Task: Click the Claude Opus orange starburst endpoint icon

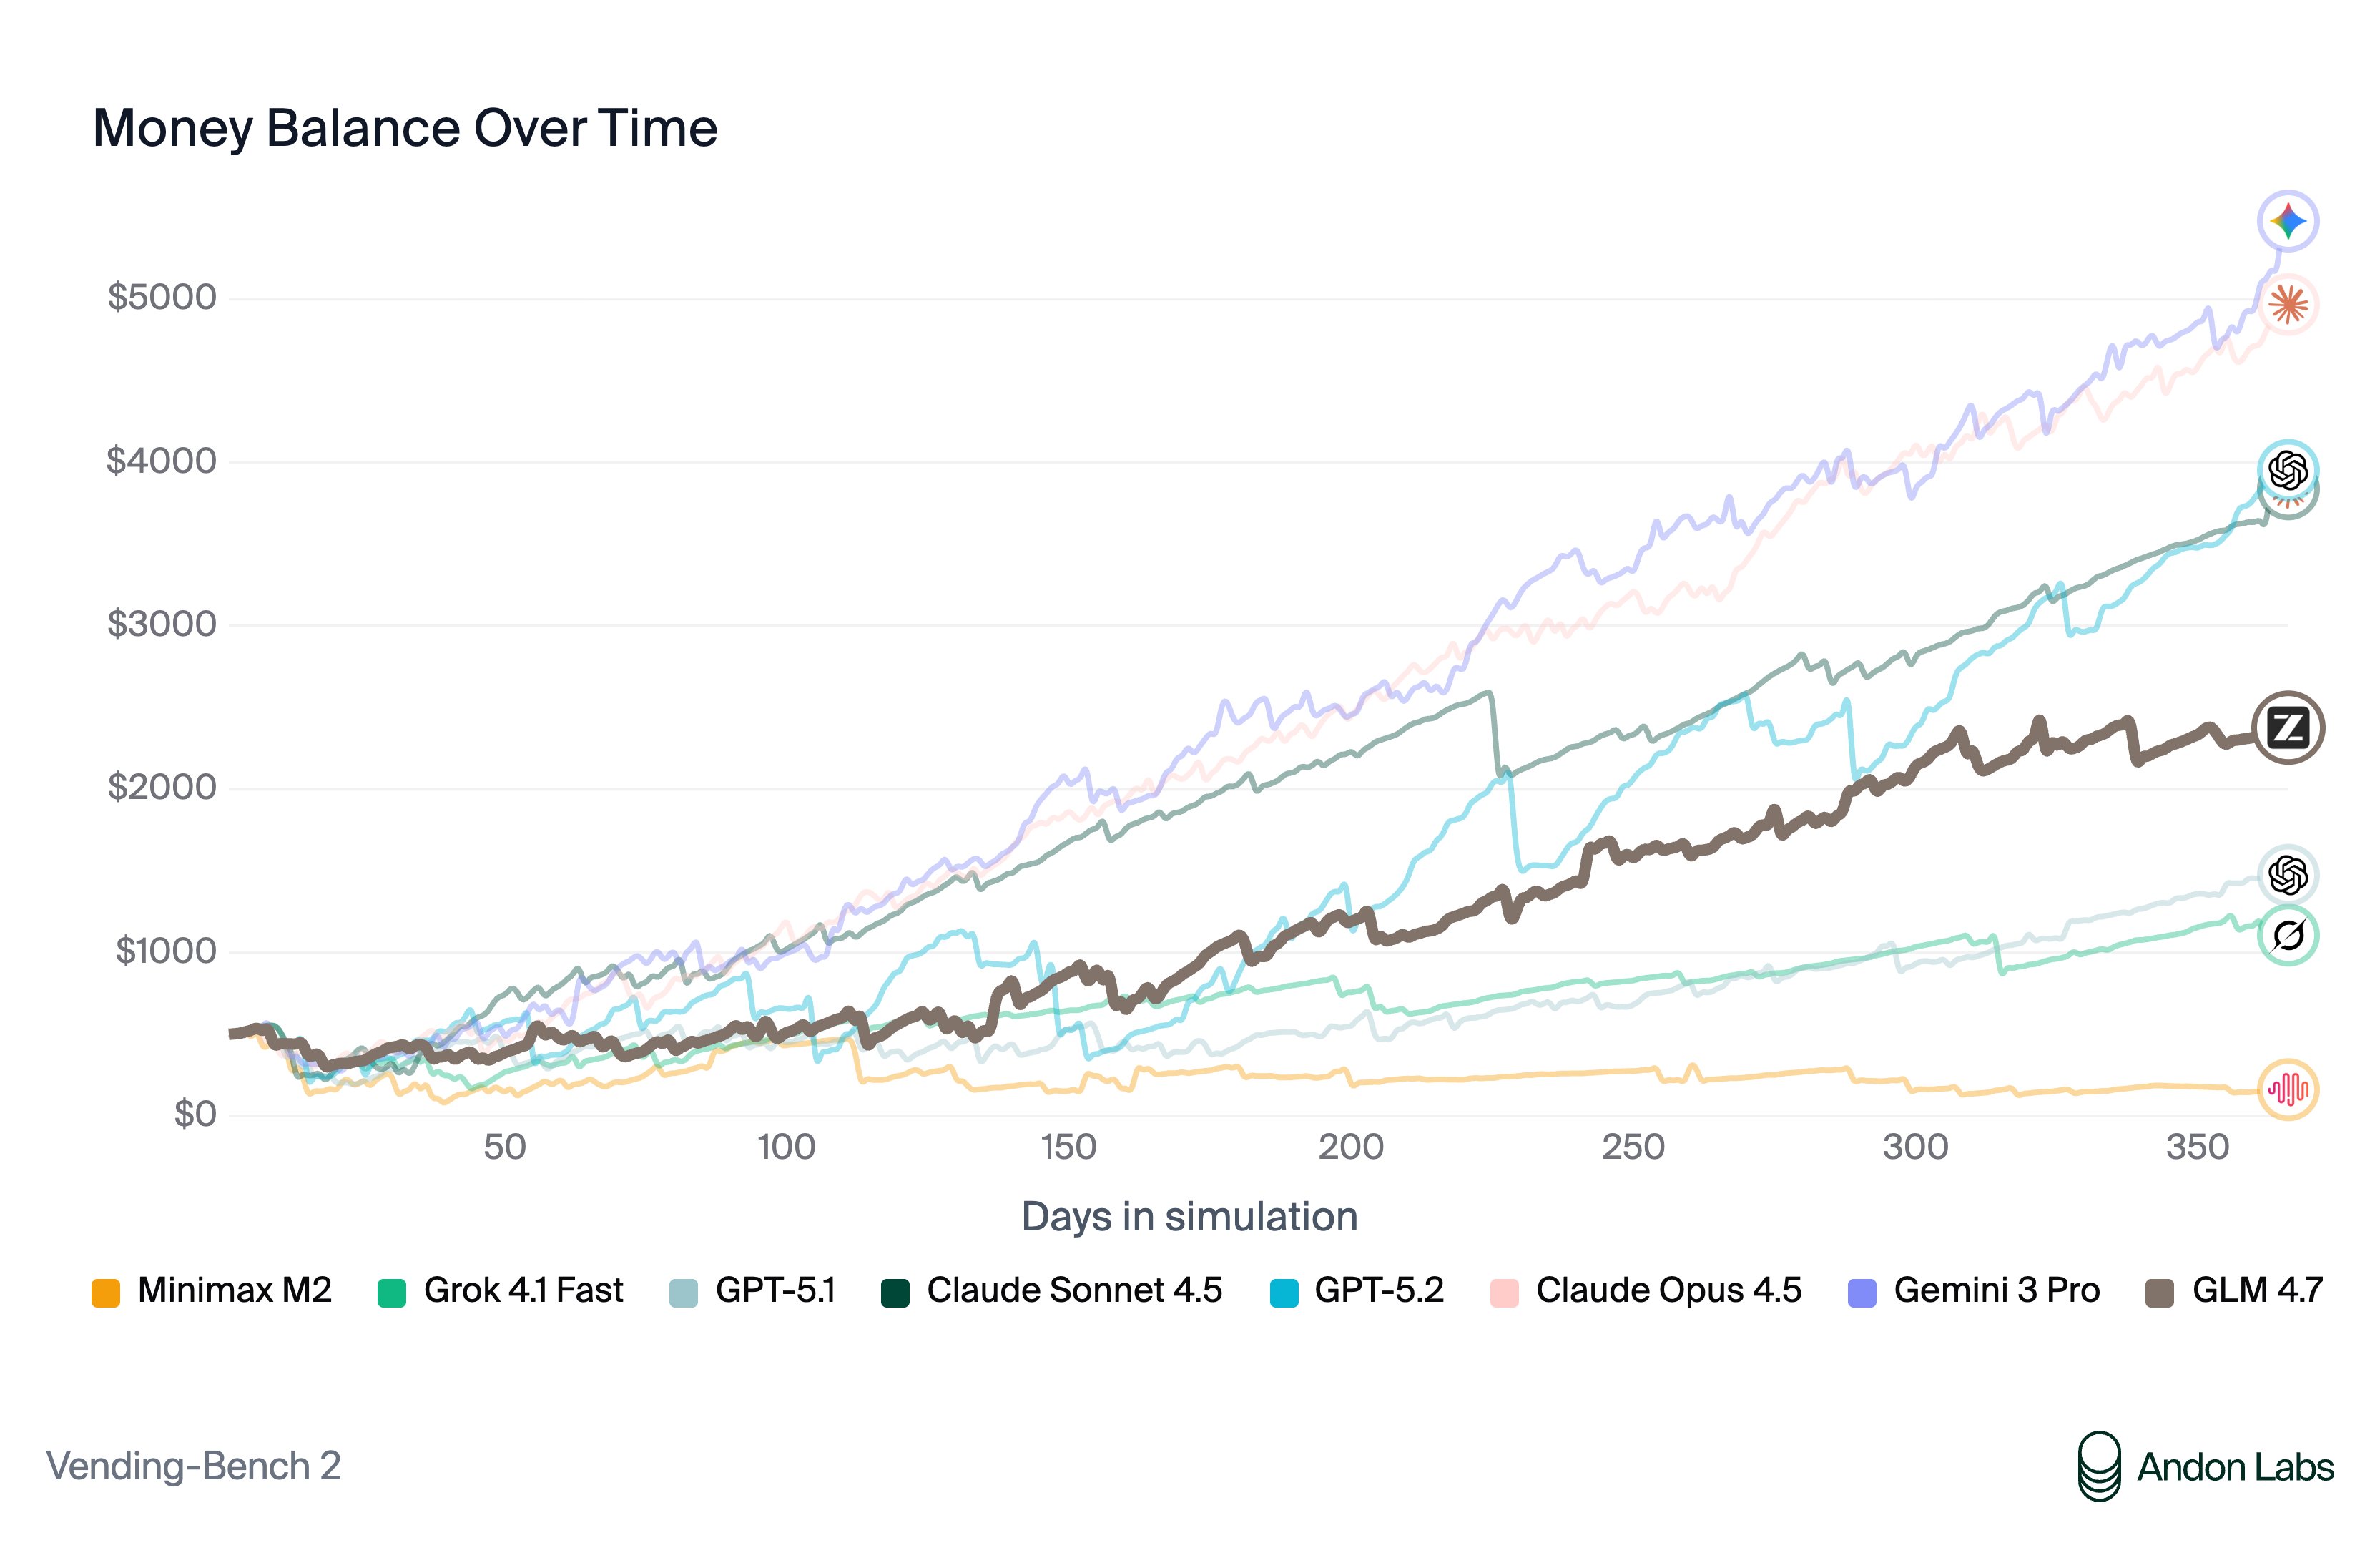Action: (x=2287, y=305)
